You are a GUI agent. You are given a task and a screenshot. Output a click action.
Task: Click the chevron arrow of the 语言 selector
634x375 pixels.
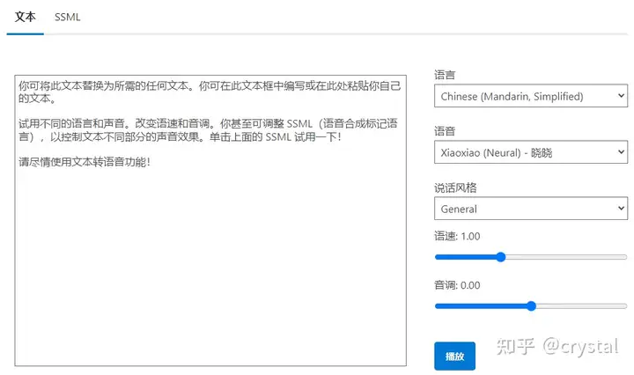pos(621,96)
